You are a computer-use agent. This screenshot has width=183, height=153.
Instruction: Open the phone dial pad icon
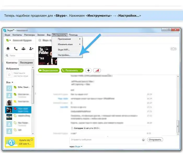[x=16, y=49]
